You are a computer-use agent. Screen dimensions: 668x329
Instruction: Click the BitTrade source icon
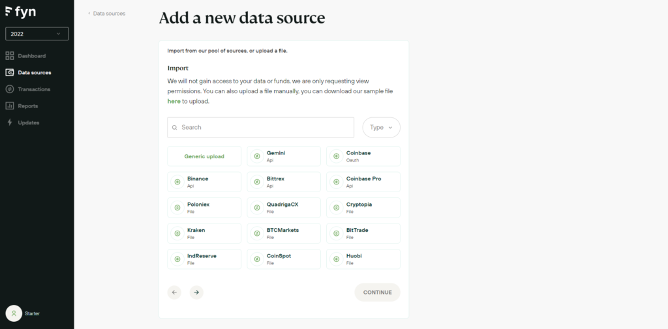pos(336,233)
